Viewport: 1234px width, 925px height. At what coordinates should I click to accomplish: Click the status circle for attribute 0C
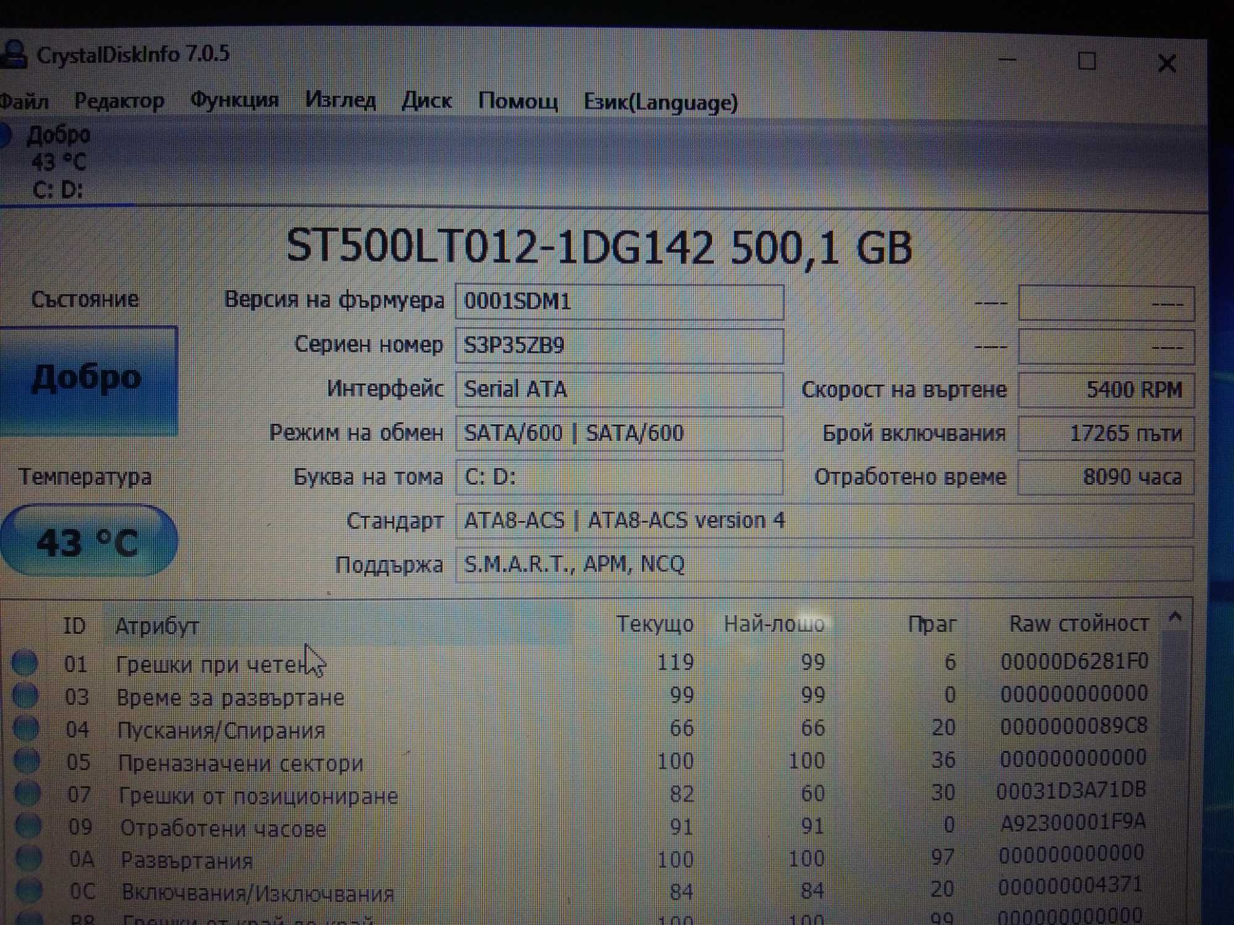[x=30, y=891]
